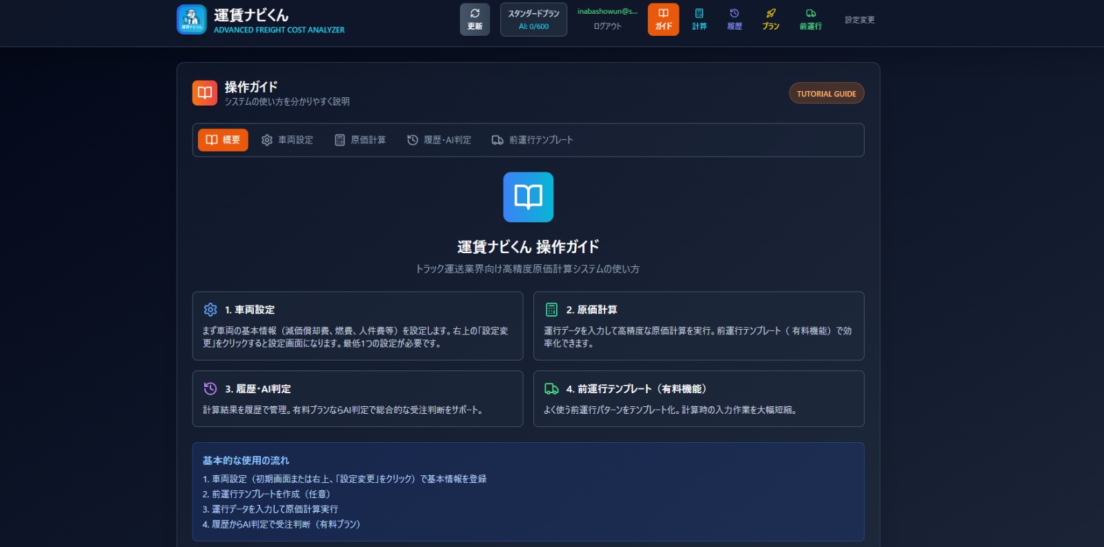Click the 1. 車両設定 overview card
Image resolution: width=1104 pixels, height=547 pixels.
pos(357,326)
